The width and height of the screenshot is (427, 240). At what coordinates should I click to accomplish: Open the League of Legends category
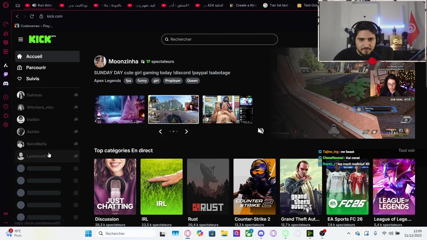coord(394,187)
